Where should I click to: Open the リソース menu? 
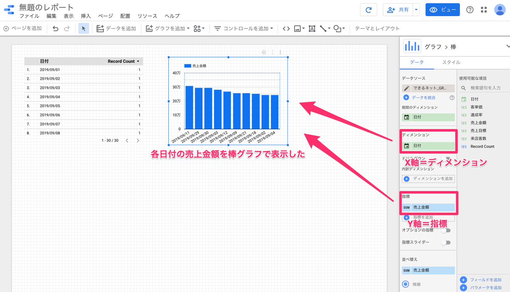[147, 16]
